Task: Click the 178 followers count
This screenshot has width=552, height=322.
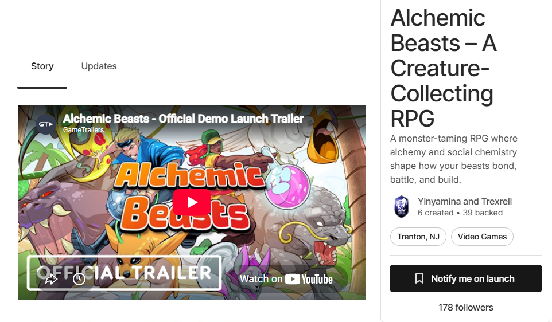Action: point(466,308)
